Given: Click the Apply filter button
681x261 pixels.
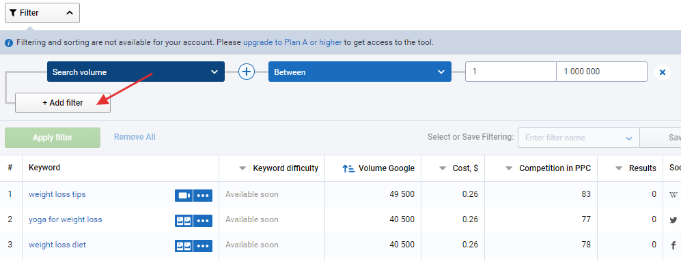Looking at the screenshot, I should click(x=53, y=138).
